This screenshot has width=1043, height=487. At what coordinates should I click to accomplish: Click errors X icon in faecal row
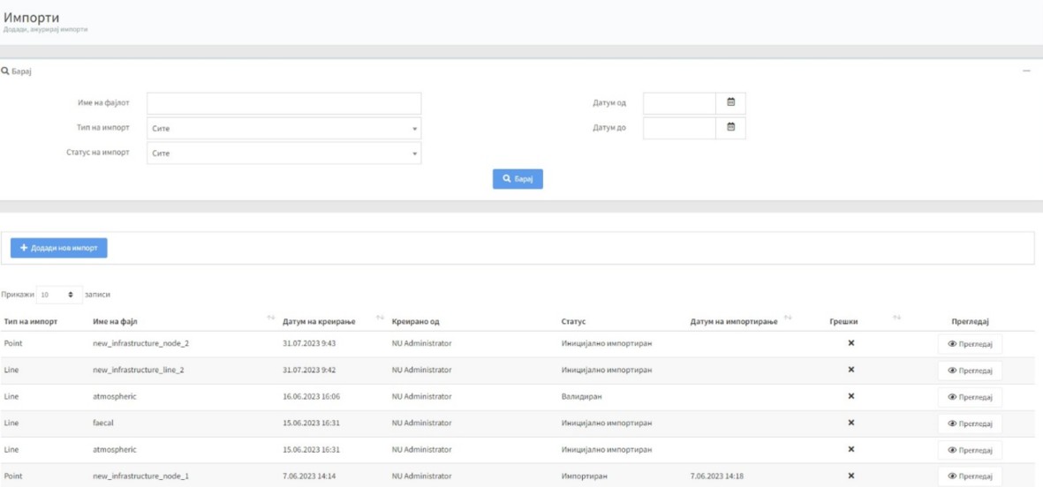850,423
